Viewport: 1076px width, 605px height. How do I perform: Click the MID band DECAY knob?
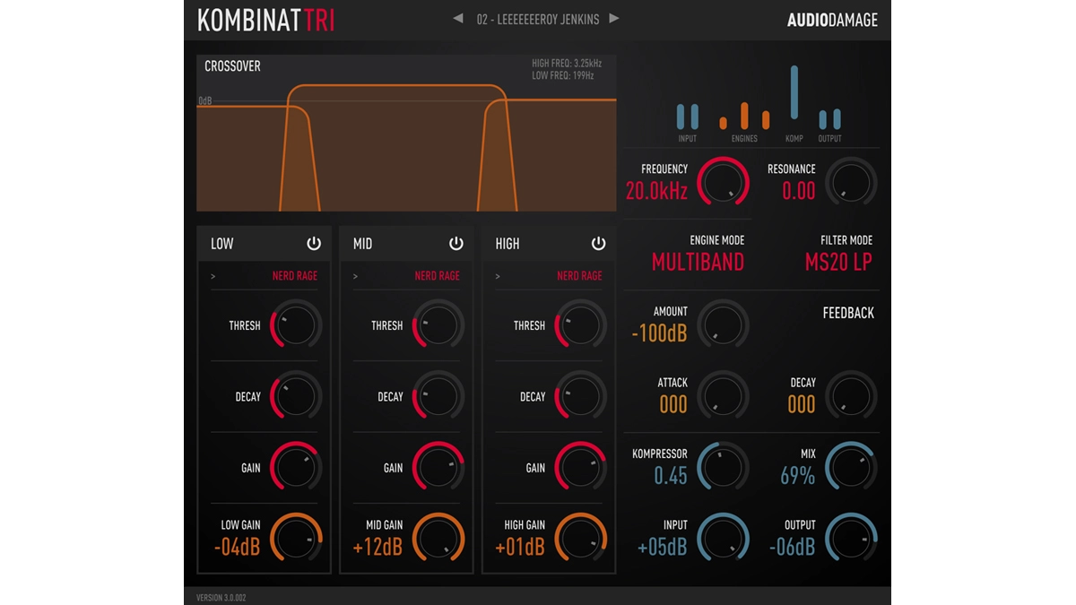[438, 396]
